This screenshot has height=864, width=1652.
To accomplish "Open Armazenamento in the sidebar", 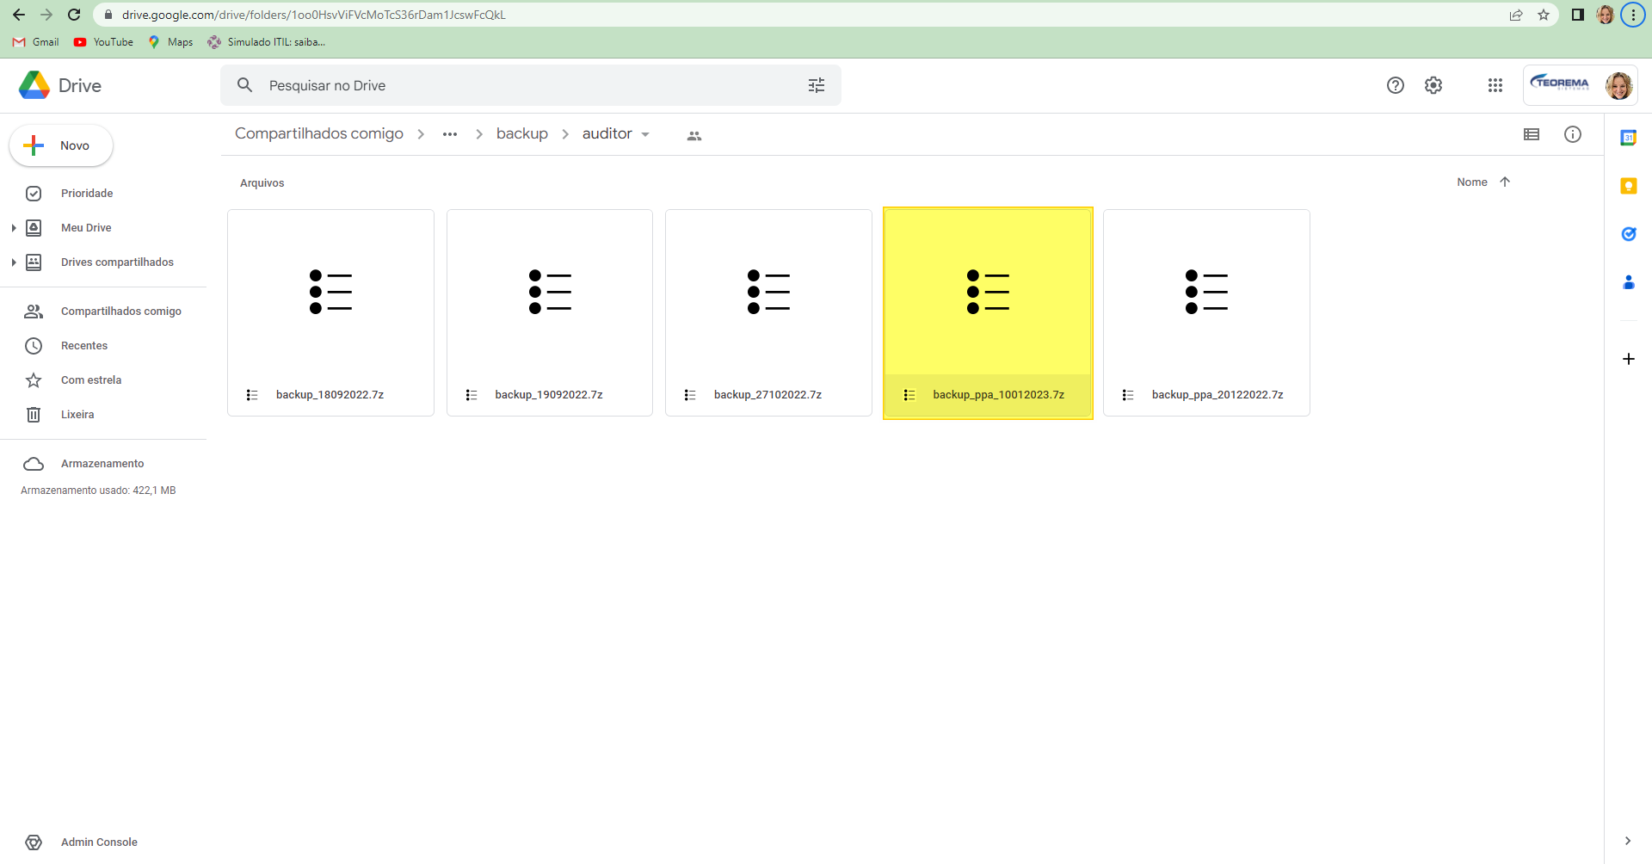I will pyautogui.click(x=102, y=464).
